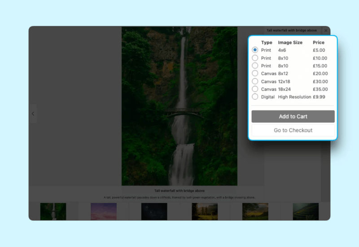The image size is (359, 247).
Task: Choose the £10.00 Print 8x10 option
Action: (x=255, y=58)
